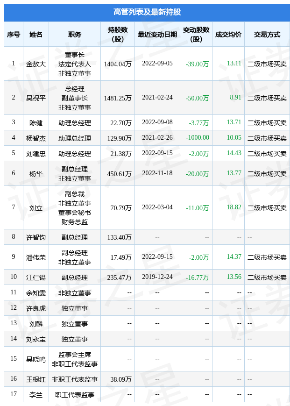Viewport: 290px width, 406px height.
Task: Select the 交易方式 column header
Action: pos(267,35)
